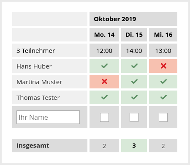The width and height of the screenshot is (190, 165).
Task: Click the 14:00 time slot cell
Action: [x=134, y=50]
